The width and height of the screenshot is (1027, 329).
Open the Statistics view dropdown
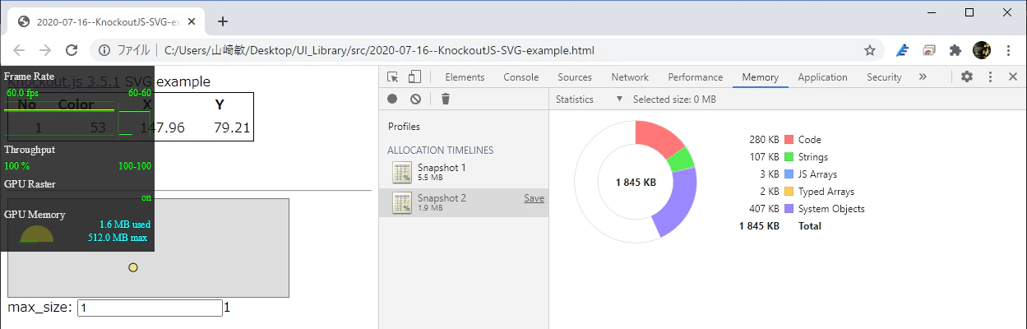(590, 100)
